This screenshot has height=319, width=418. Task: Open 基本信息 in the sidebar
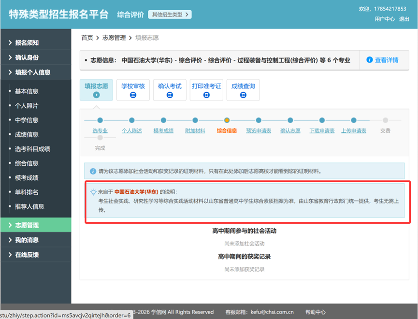27,91
